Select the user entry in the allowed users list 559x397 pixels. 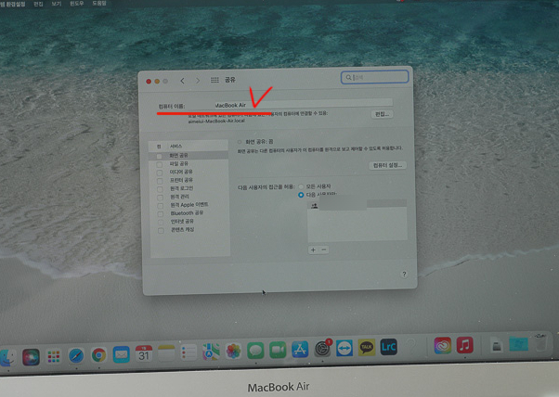pyautogui.click(x=357, y=205)
